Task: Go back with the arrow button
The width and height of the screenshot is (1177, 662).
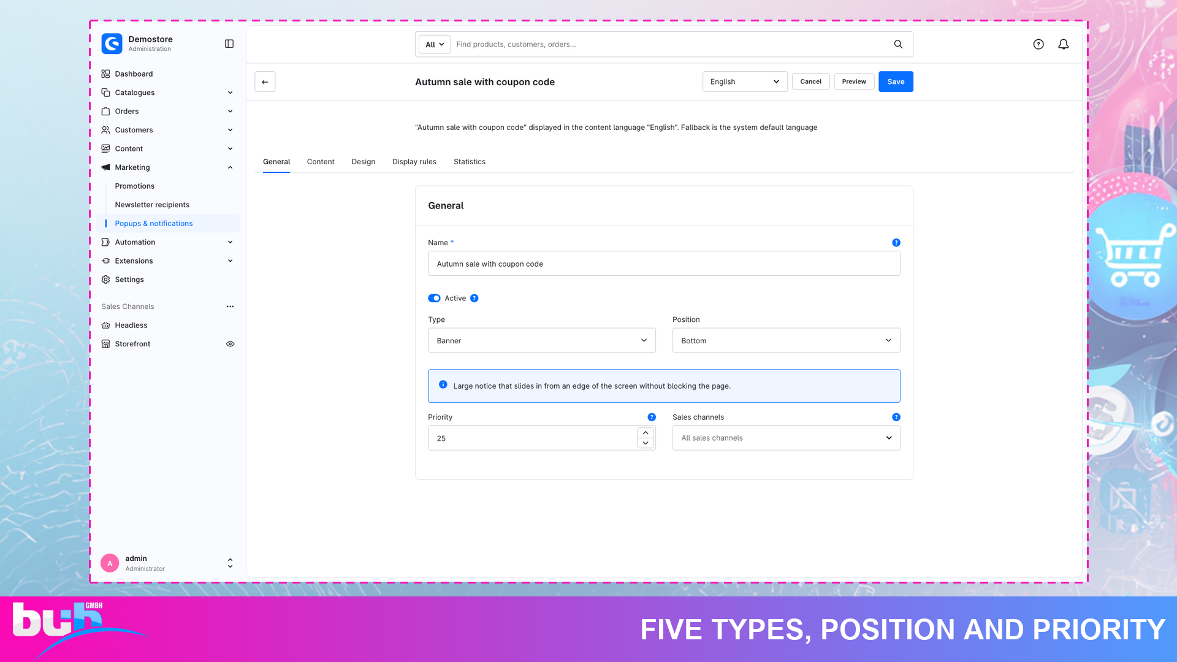Action: [265, 82]
